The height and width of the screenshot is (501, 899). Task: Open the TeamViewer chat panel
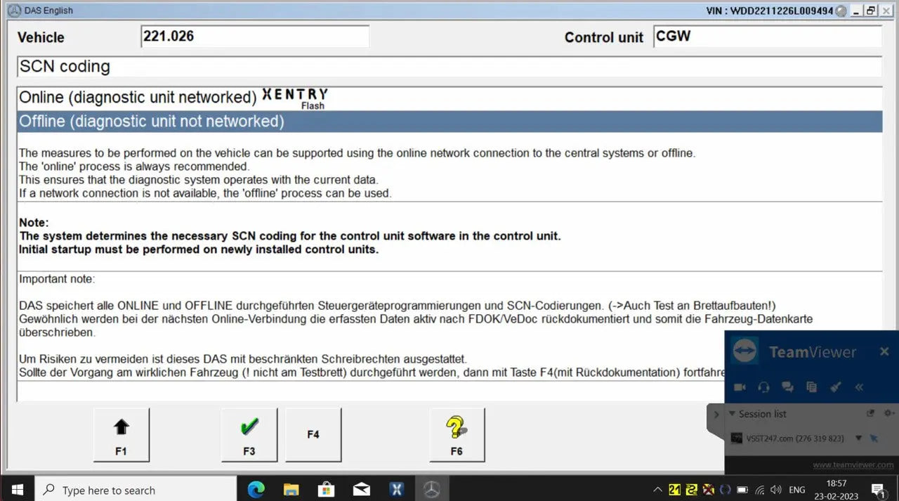coord(787,387)
